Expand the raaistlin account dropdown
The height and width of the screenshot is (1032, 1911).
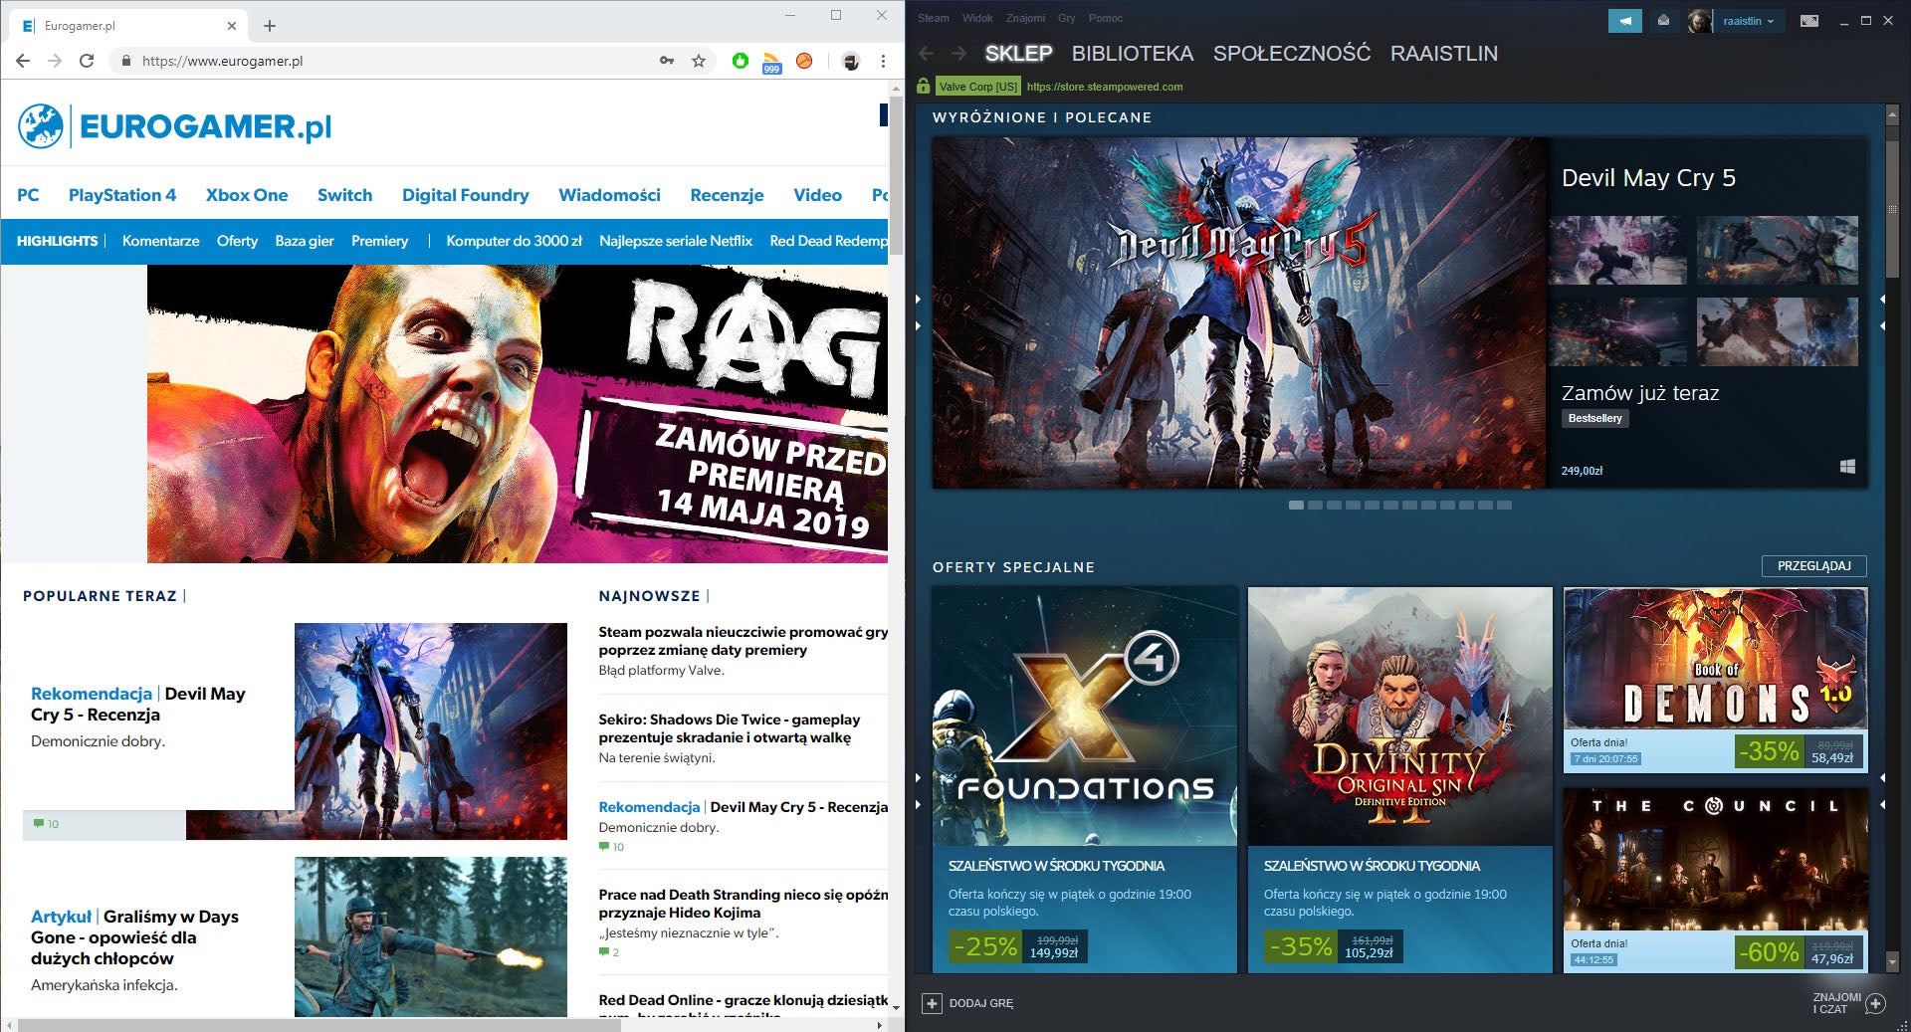[1749, 21]
